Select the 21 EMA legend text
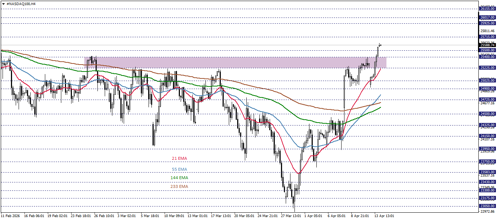 click(179, 158)
